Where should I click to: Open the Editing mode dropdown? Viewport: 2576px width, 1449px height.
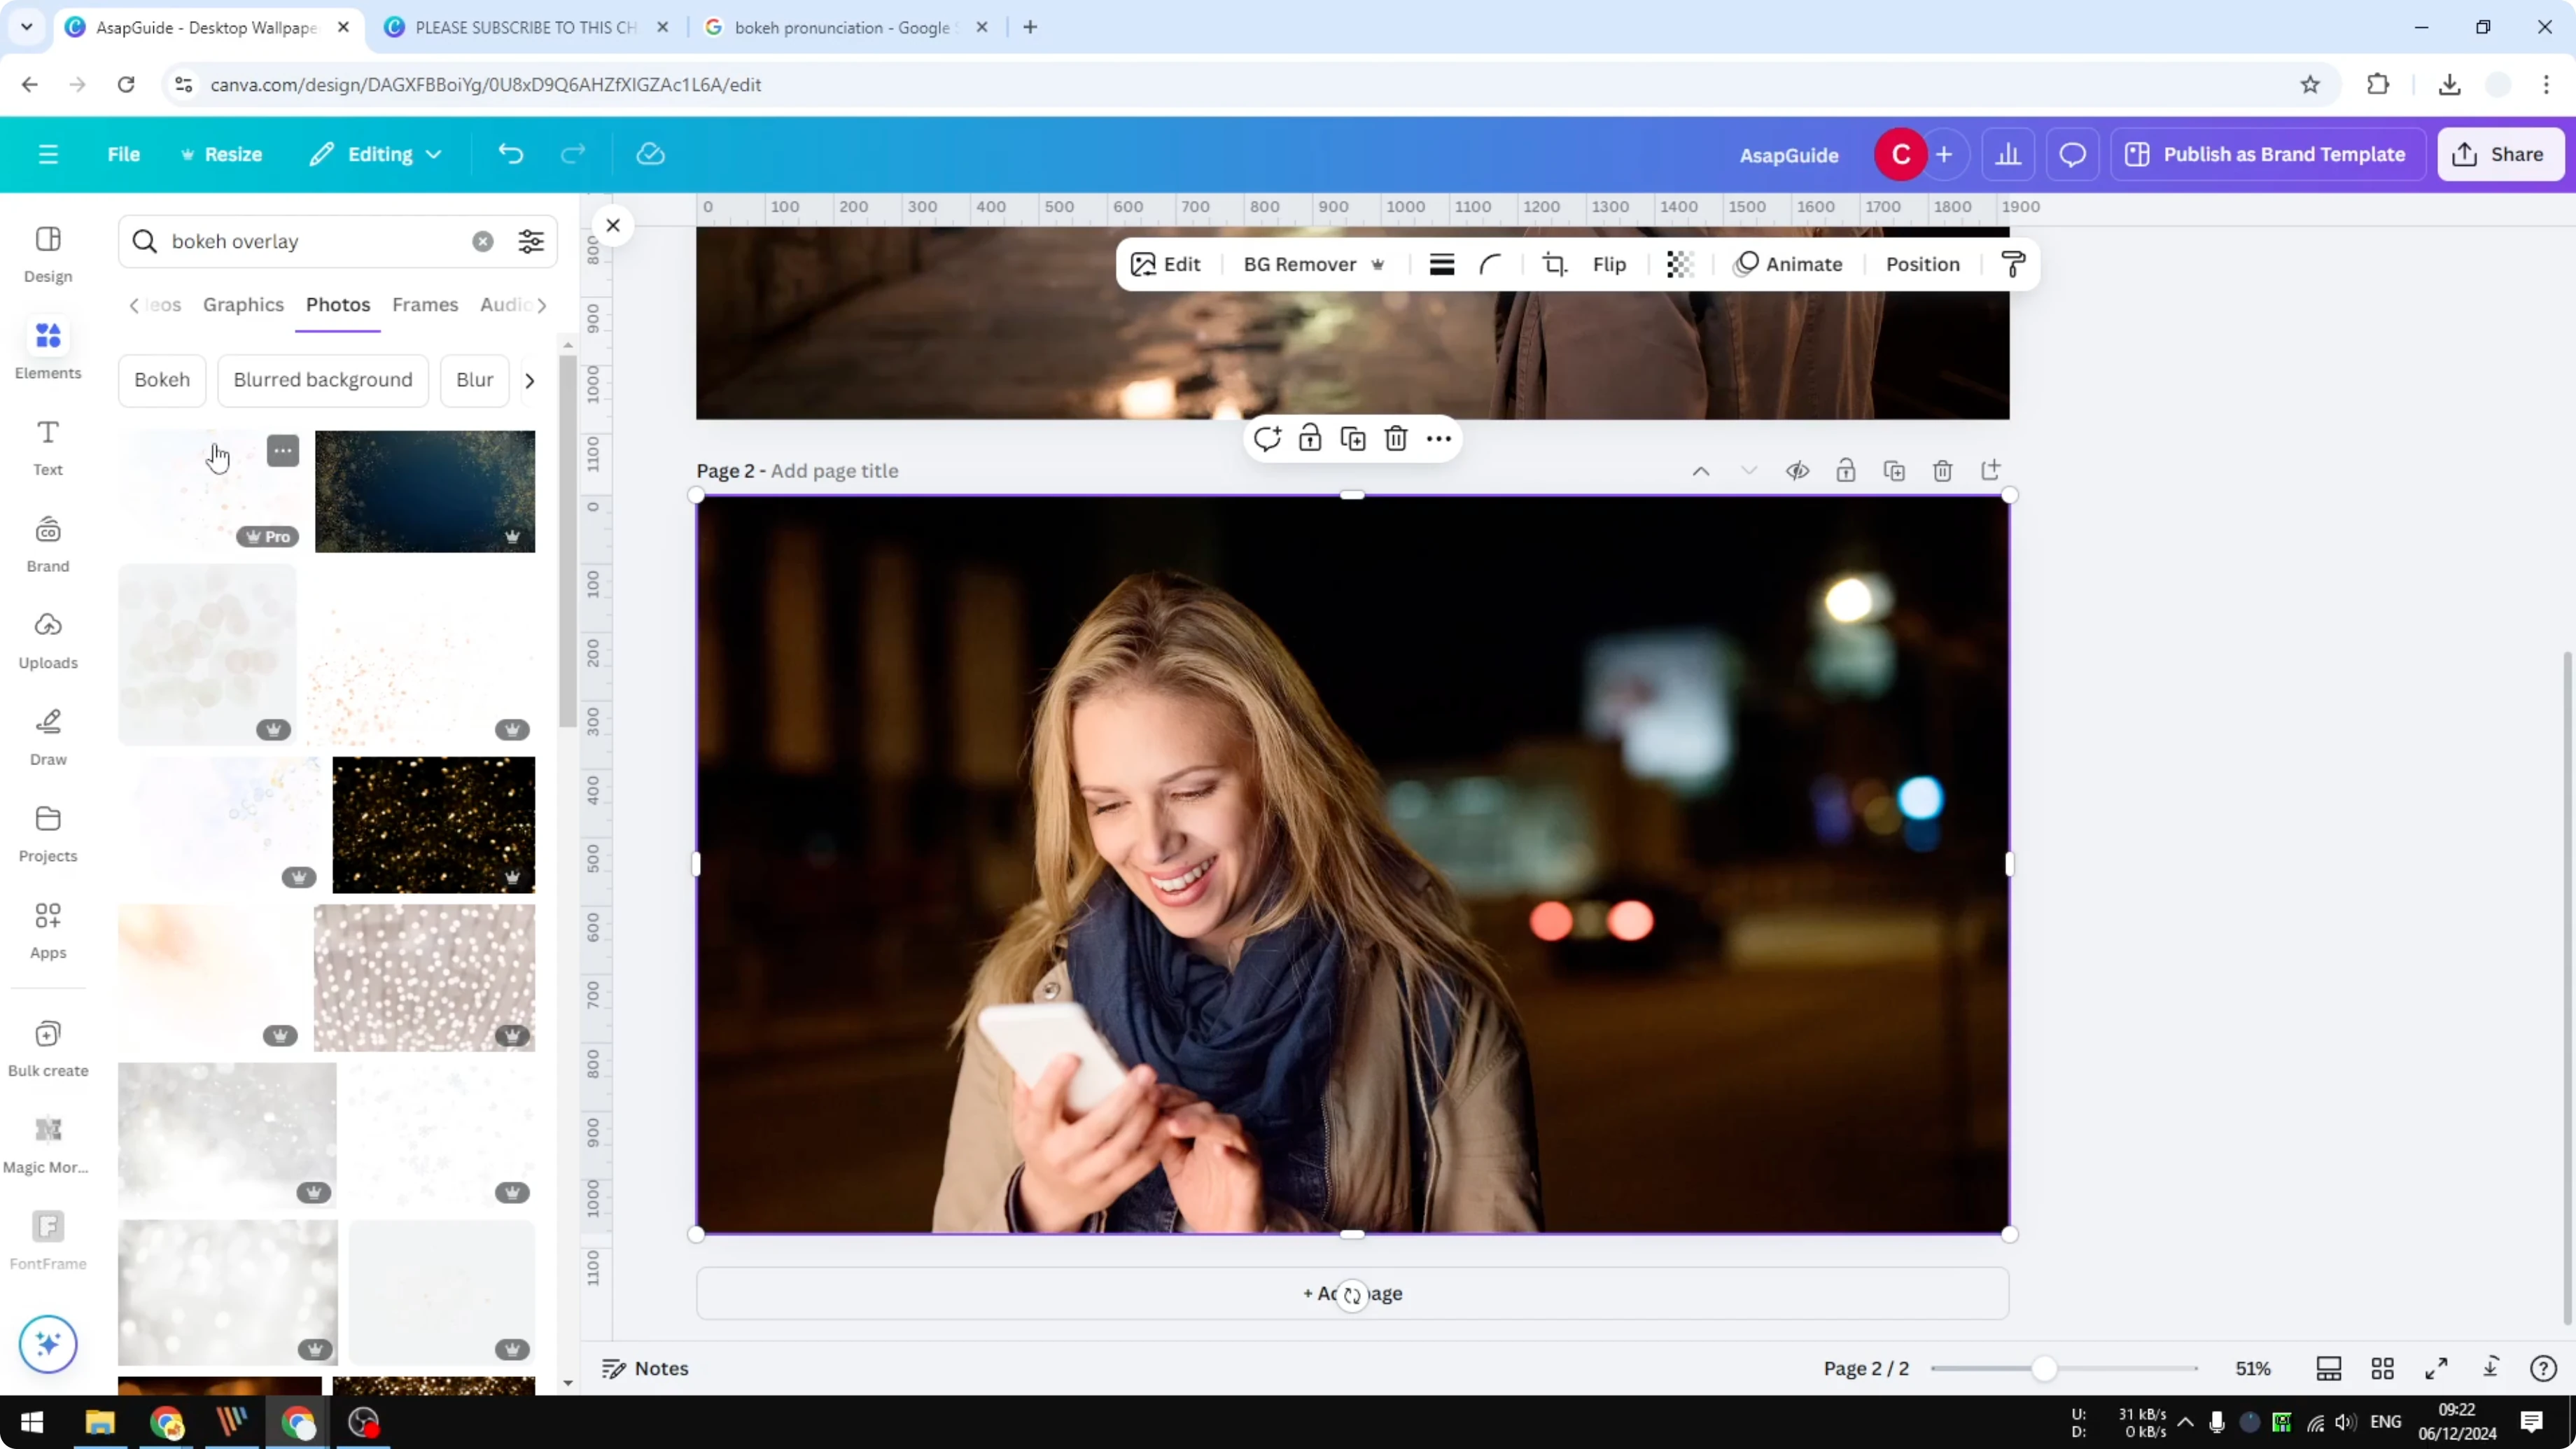pyautogui.click(x=375, y=154)
